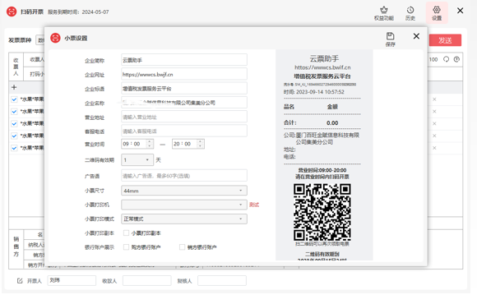
Task: Click the 设置 gear icon in main window
Action: click(437, 13)
